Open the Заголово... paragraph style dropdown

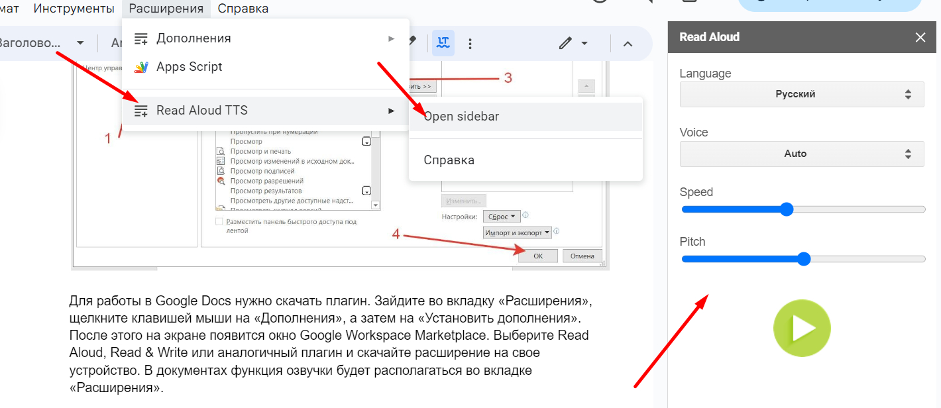point(42,43)
